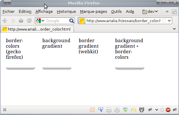Click the print icon in status bar
The height and width of the screenshot is (115, 179).
point(142,110)
